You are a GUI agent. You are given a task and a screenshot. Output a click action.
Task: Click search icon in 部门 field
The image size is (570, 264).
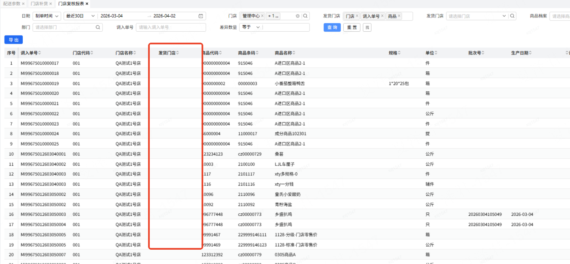[x=98, y=28]
